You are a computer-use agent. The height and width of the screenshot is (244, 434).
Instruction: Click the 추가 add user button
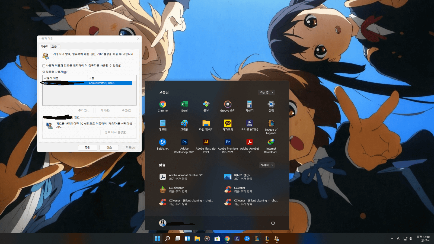coord(84,110)
